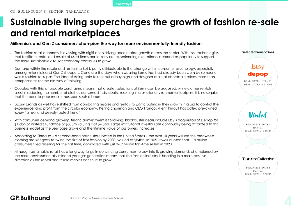Click the Vinted fundraise date MAY-21 text

pyautogui.click(x=258, y=128)
